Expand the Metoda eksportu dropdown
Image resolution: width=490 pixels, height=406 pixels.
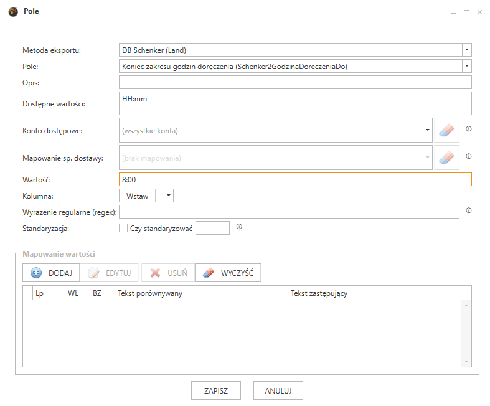point(466,50)
